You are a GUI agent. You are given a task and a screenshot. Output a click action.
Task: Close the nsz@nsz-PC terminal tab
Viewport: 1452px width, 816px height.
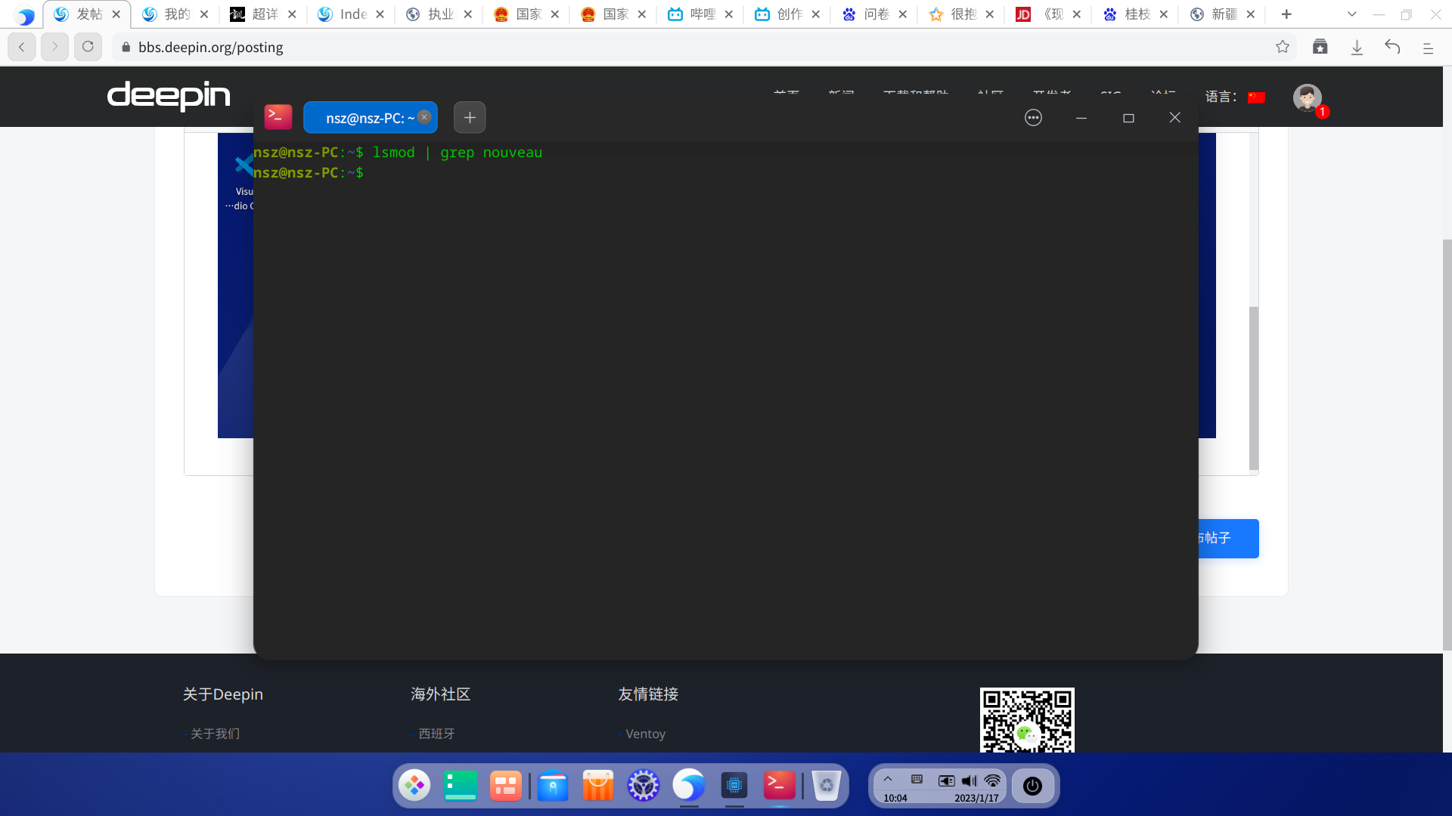(x=424, y=117)
